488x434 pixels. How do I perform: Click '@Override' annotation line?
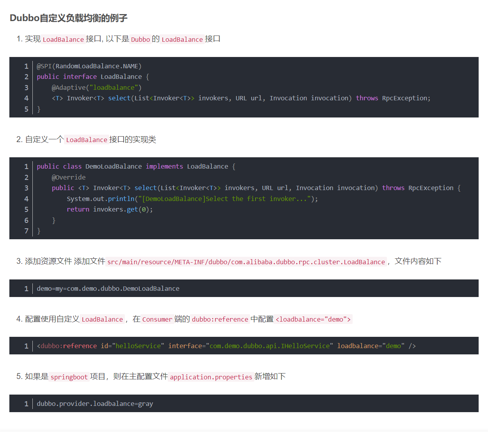coord(69,178)
